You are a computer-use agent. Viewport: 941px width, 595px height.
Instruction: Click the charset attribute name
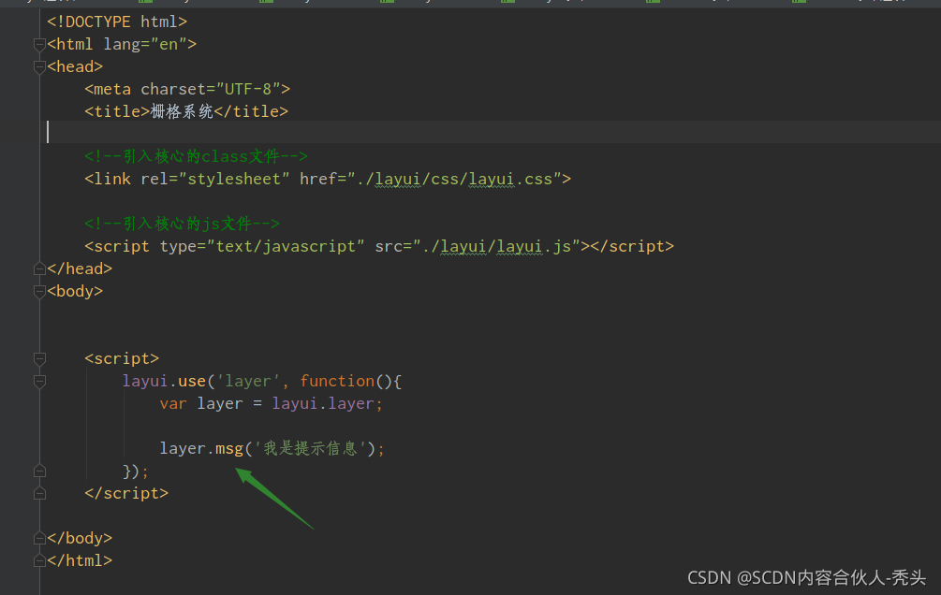(x=173, y=90)
